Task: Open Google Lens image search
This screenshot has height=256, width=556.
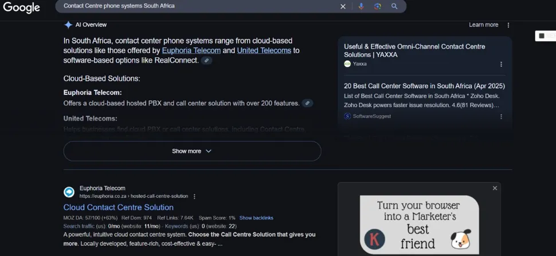Action: [x=378, y=6]
